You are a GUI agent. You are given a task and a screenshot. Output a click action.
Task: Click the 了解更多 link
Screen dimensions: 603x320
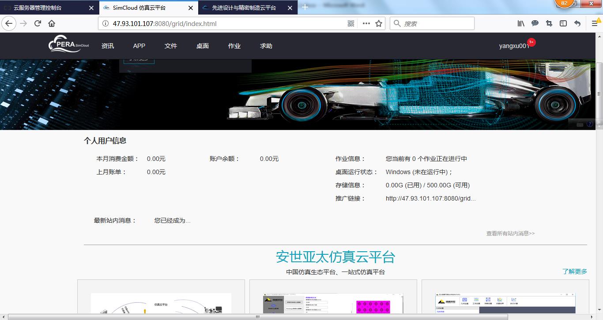point(575,272)
